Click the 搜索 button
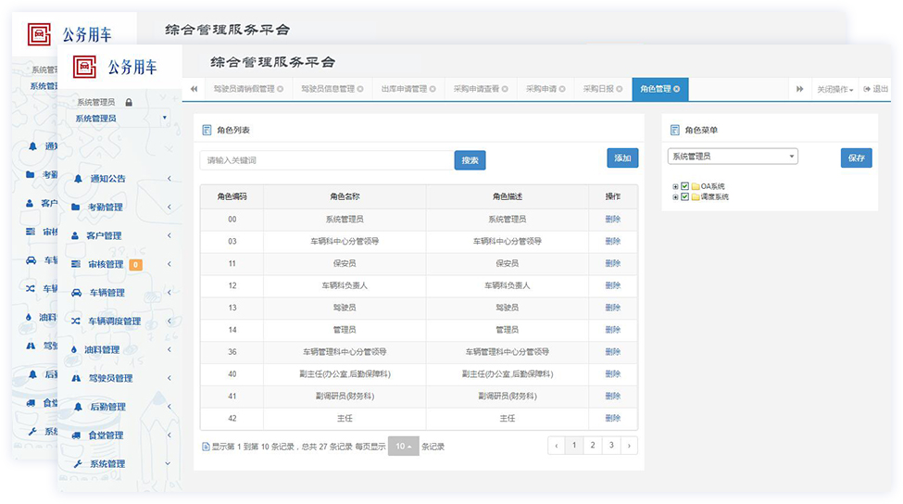Screen dimensions: 903x504 470,160
